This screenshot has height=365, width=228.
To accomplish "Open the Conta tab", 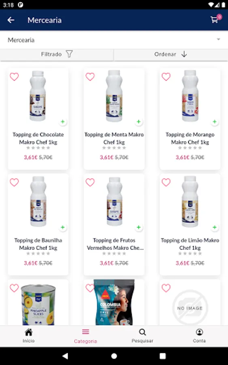I will point(199,336).
